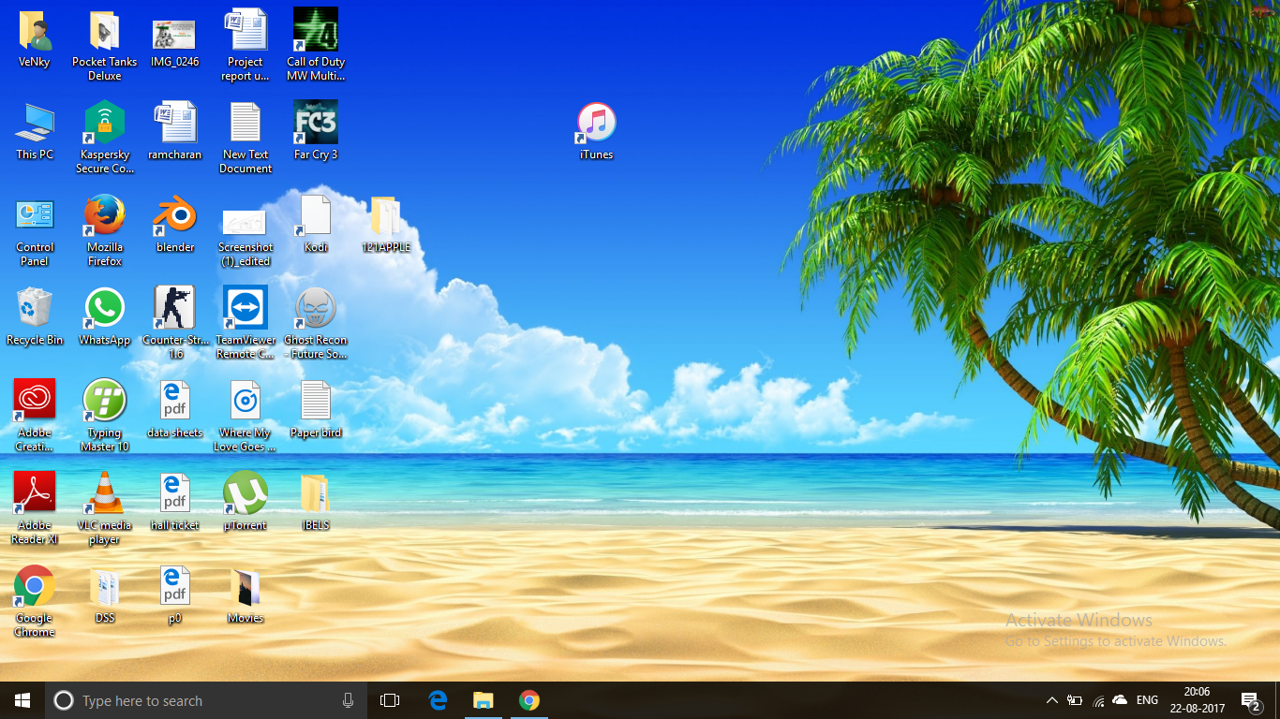Select the Google Chrome desktop shortcut
1280x719 pixels.
[35, 601]
